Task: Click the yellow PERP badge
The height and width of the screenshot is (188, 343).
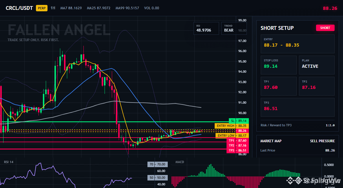Action: (x=42, y=8)
